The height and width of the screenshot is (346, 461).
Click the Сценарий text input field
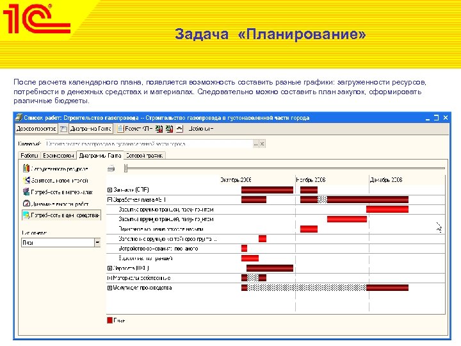149,144
